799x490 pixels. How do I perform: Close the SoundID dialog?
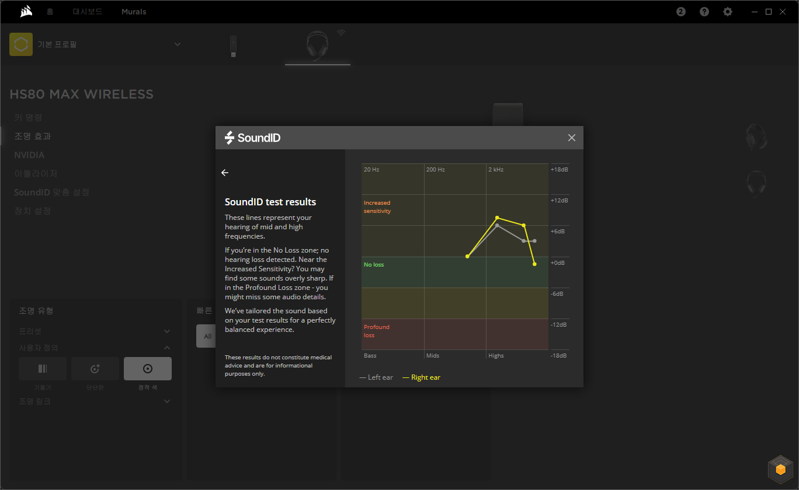[x=572, y=138]
